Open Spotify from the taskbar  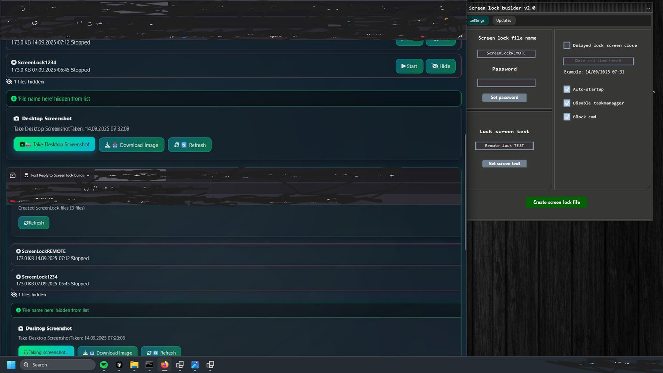point(104,365)
